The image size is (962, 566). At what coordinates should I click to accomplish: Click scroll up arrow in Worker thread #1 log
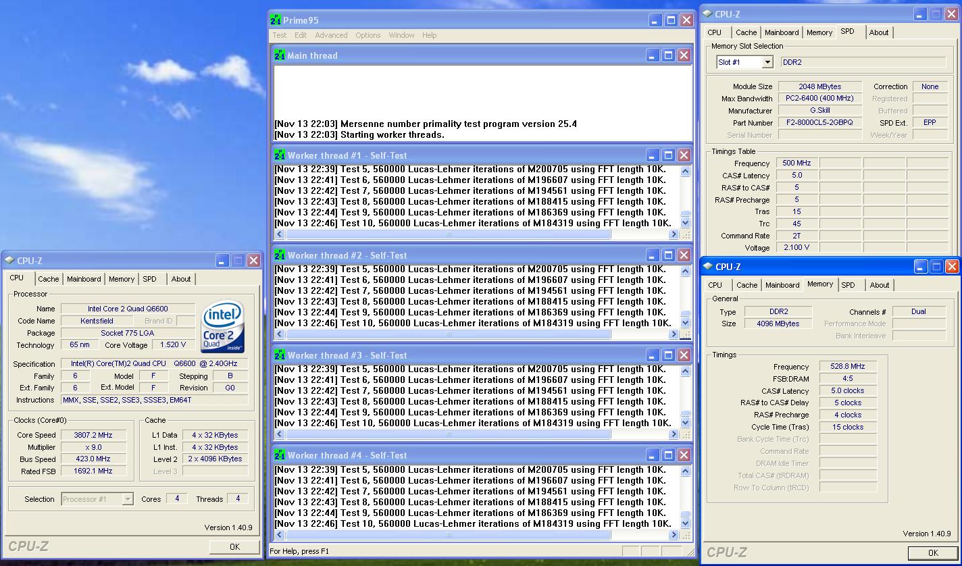pos(686,172)
